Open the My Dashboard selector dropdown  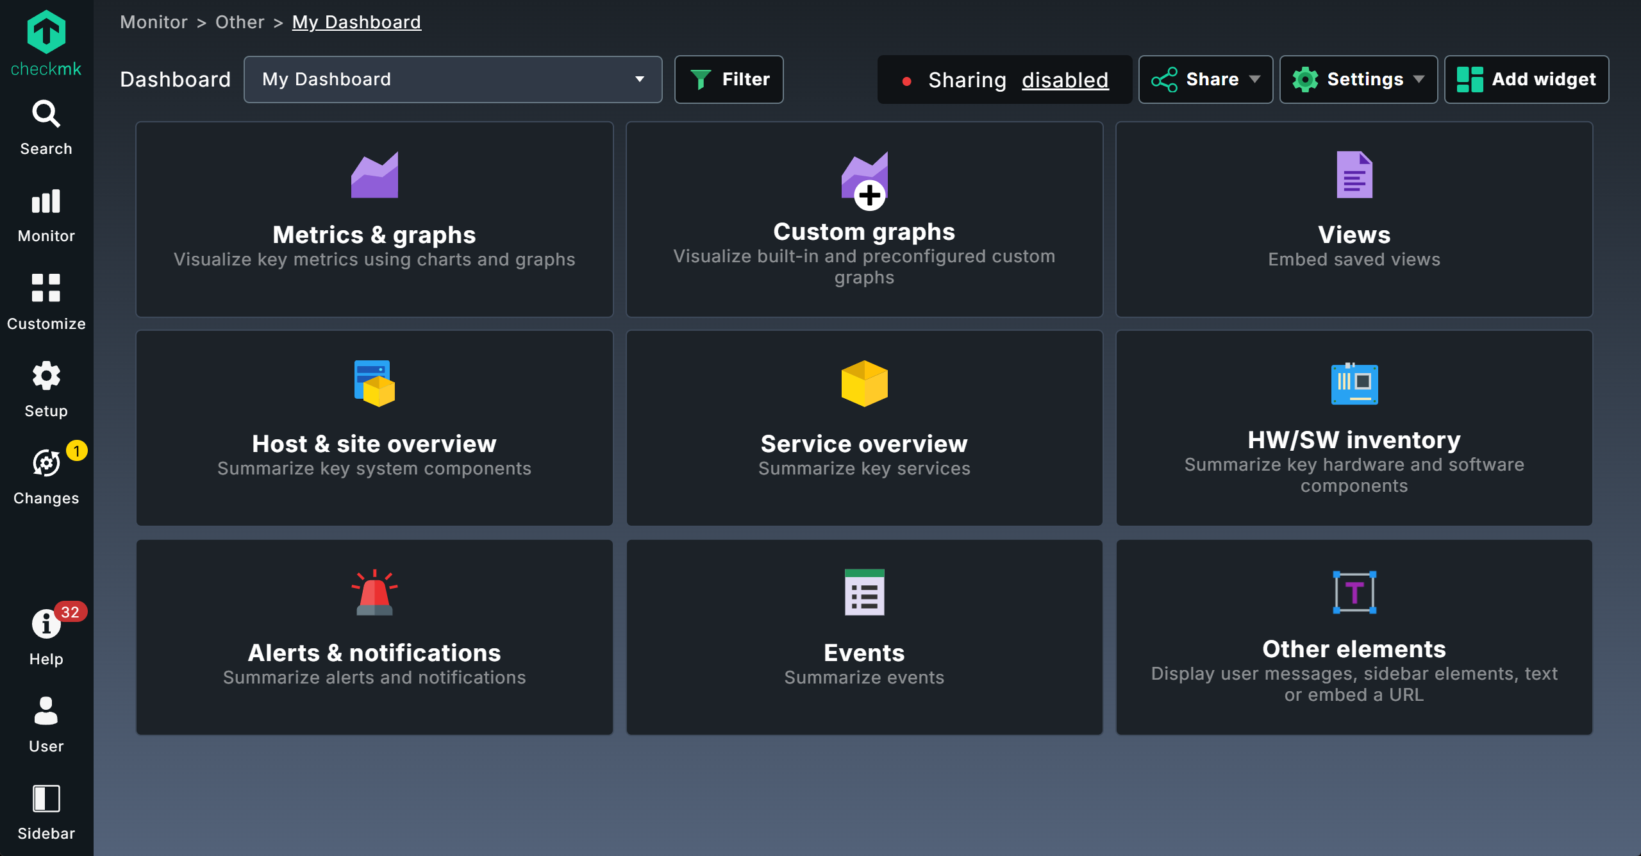453,80
